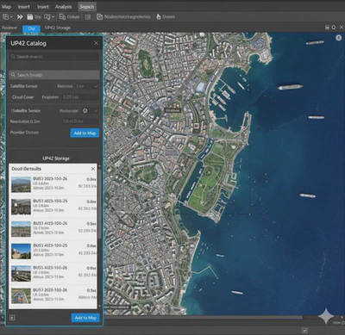Click the Resolution 0.5m label
Image resolution: width=345 pixels, height=335 pixels.
(25, 121)
